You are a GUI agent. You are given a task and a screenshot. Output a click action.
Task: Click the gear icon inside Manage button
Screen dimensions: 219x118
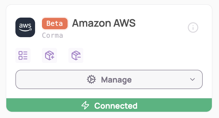[x=91, y=80]
